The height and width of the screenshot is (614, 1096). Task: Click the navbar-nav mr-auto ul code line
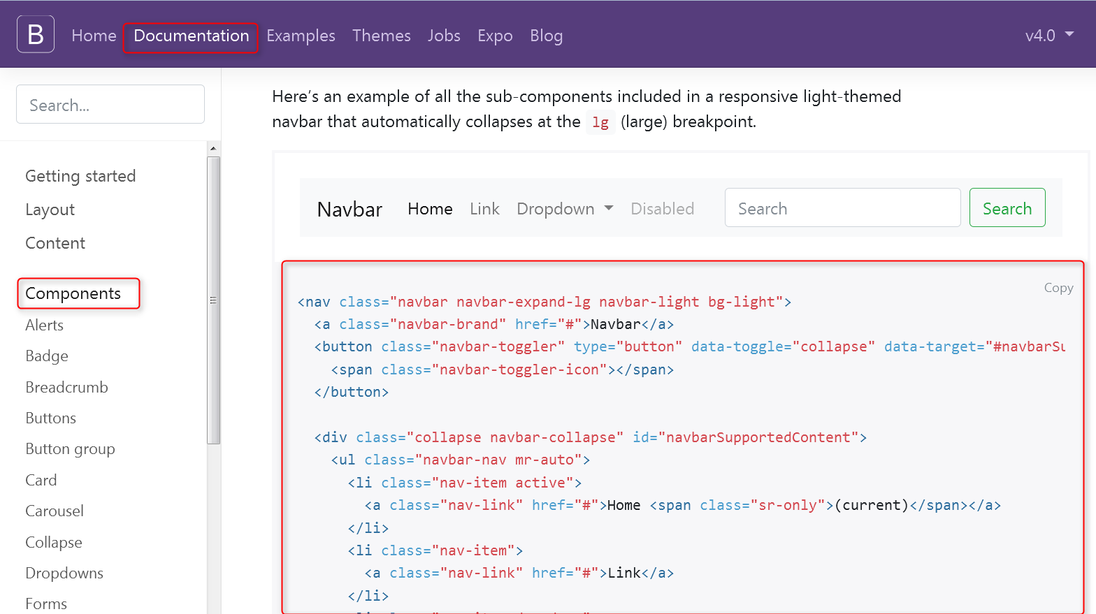(460, 460)
